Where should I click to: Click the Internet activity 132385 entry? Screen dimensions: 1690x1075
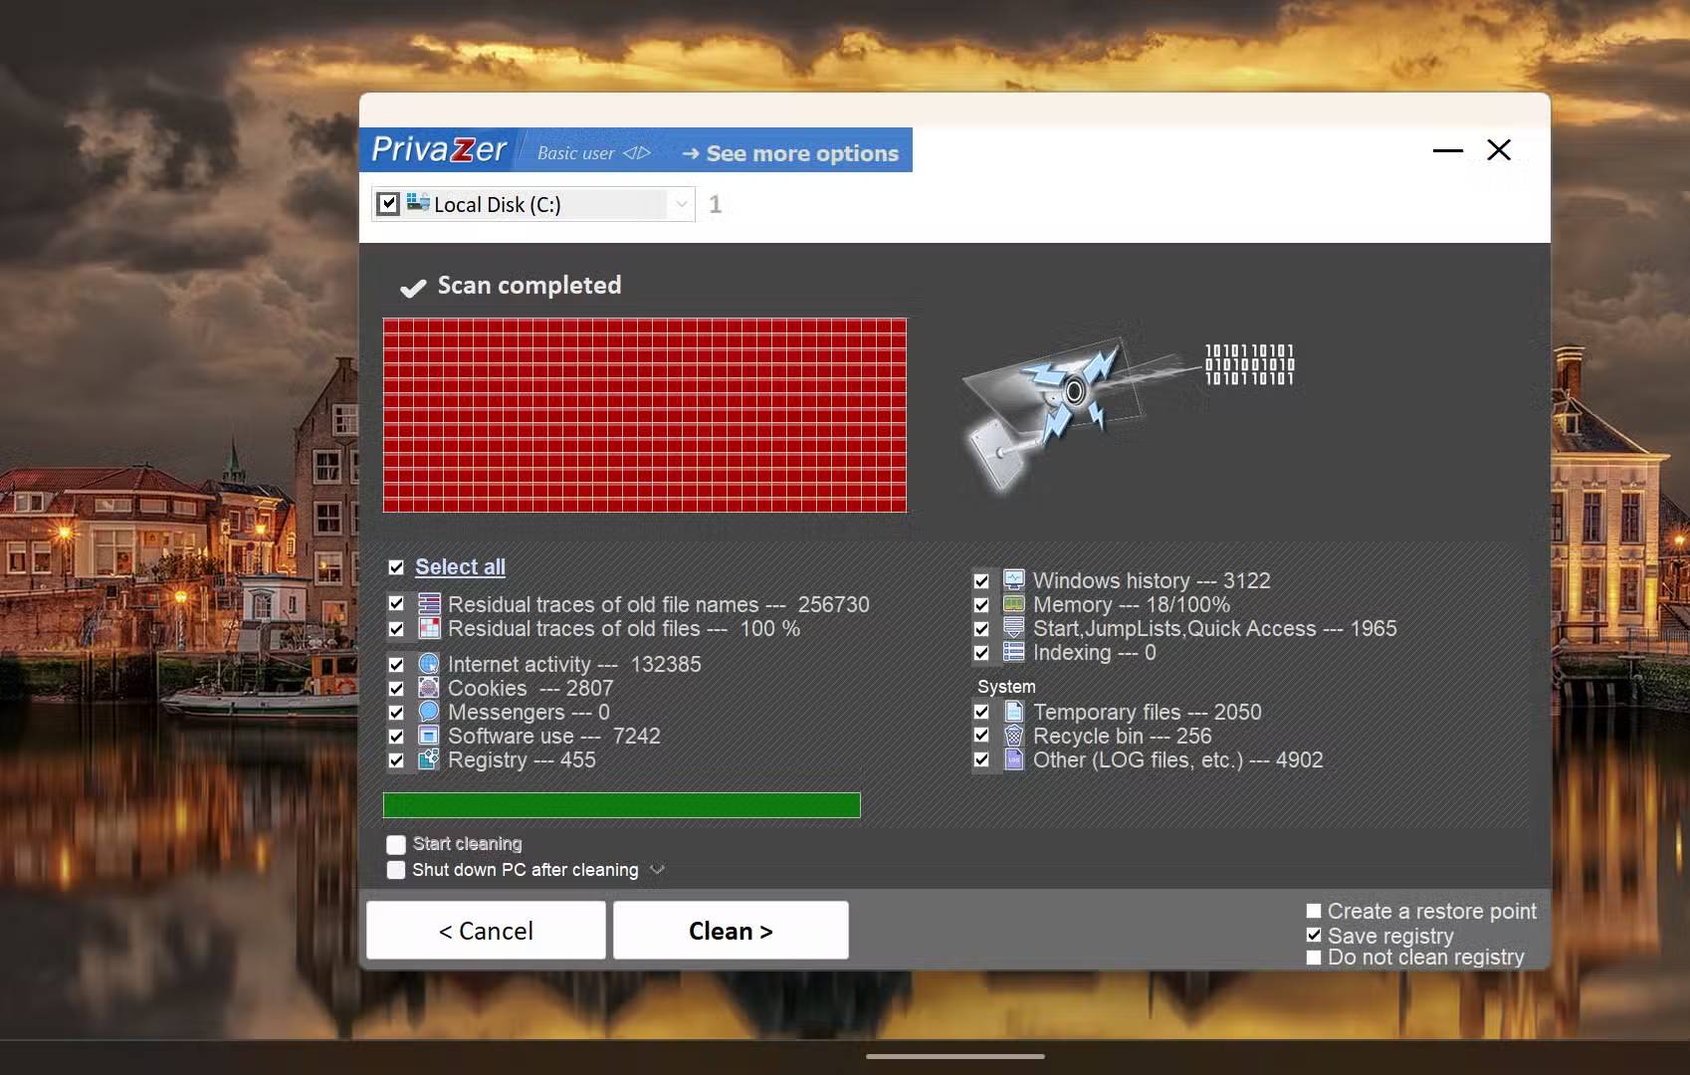point(574,664)
